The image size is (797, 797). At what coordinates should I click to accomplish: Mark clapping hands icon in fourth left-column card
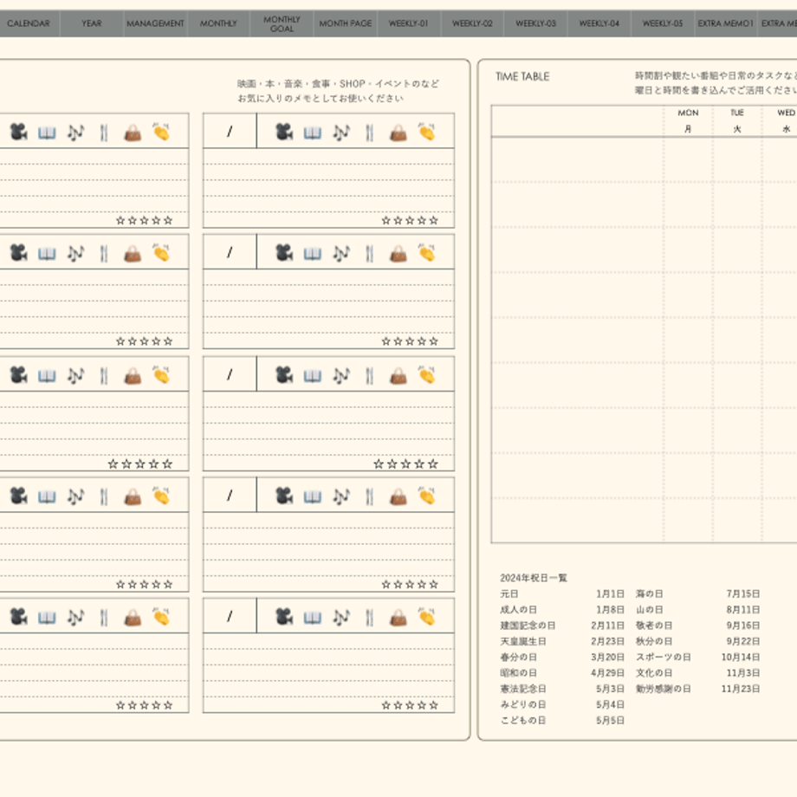[162, 495]
